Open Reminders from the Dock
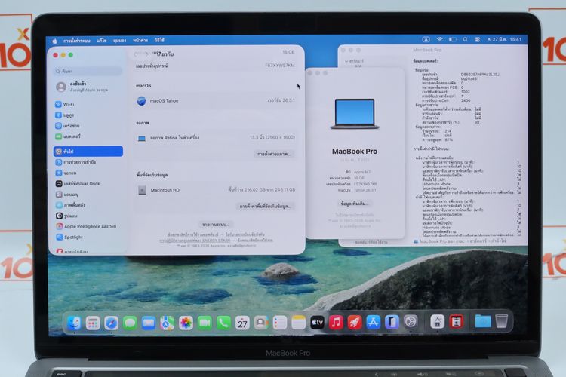The image size is (566, 377). (x=280, y=323)
